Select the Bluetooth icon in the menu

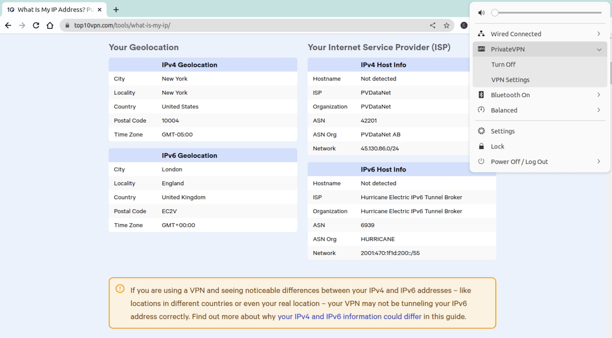[x=481, y=94]
